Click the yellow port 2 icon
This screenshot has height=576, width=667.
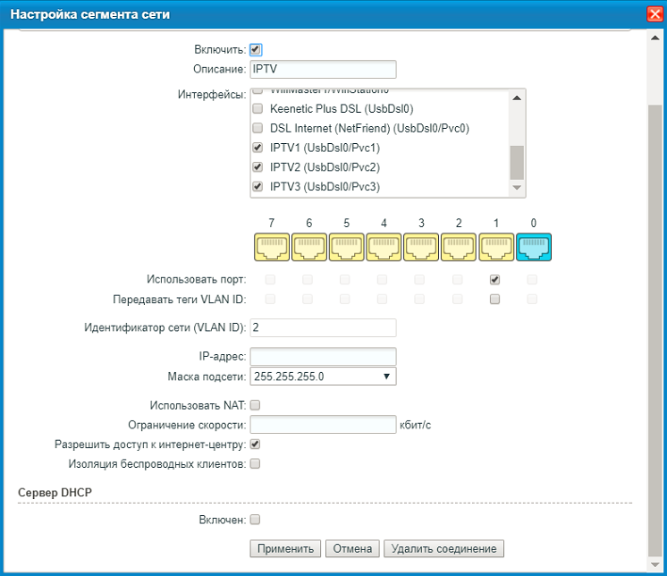458,248
